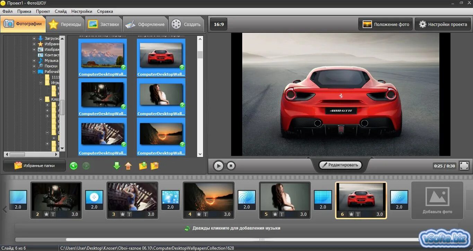Click the T text icon on slide 6

358,214
